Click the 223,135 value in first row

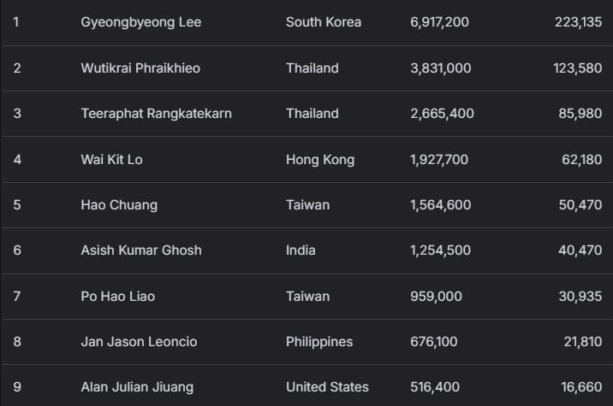pos(578,22)
